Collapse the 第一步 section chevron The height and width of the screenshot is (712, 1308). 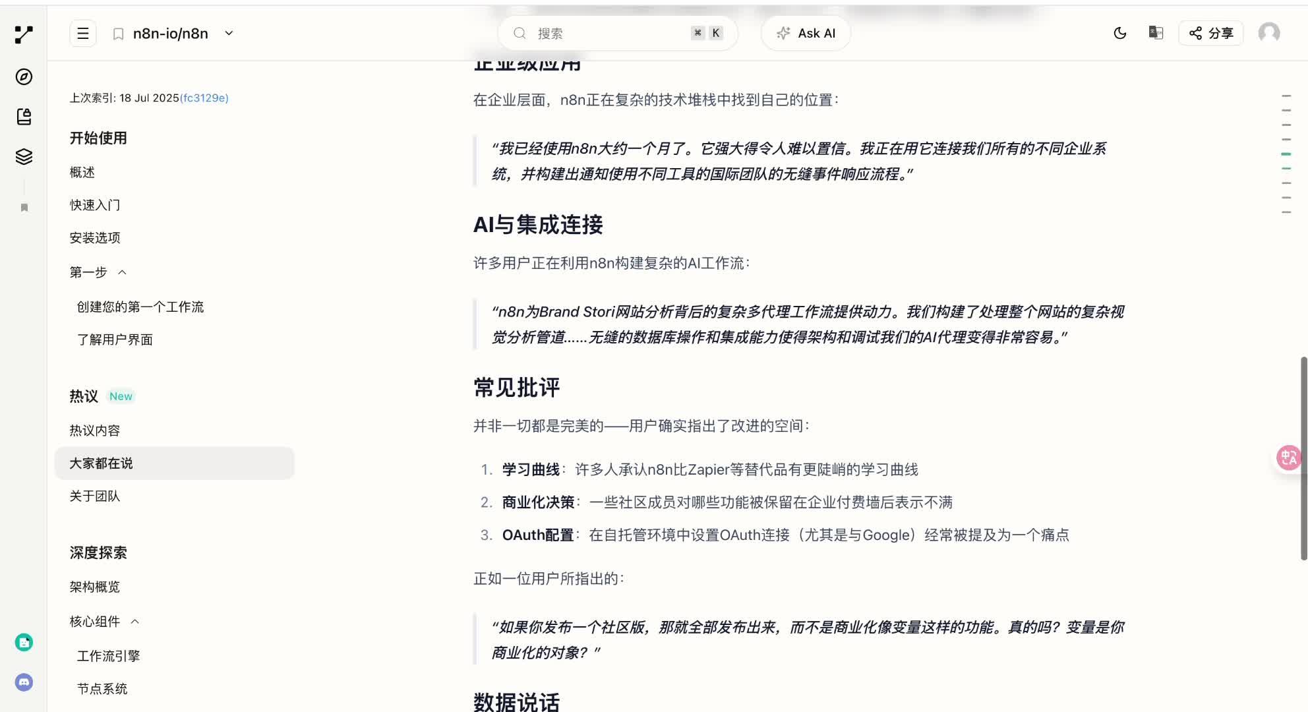click(123, 272)
